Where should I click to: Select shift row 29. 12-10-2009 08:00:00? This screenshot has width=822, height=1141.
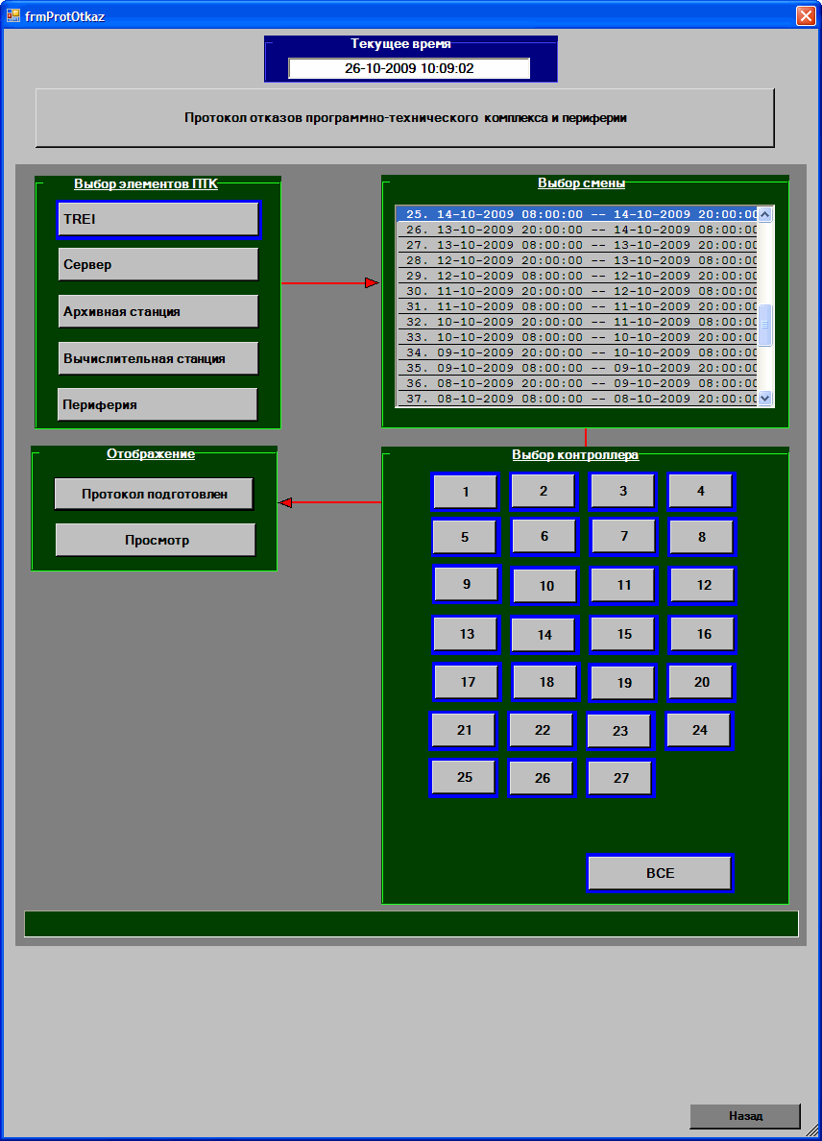[x=577, y=275]
